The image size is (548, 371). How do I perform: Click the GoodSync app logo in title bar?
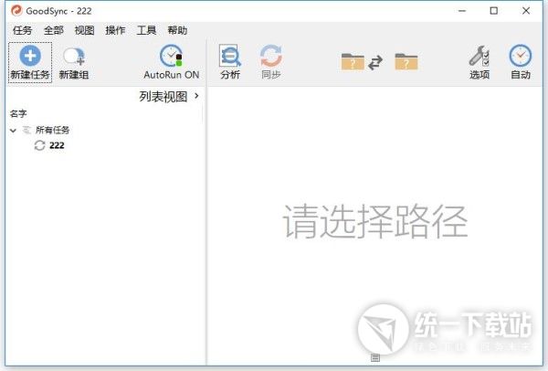click(x=16, y=10)
